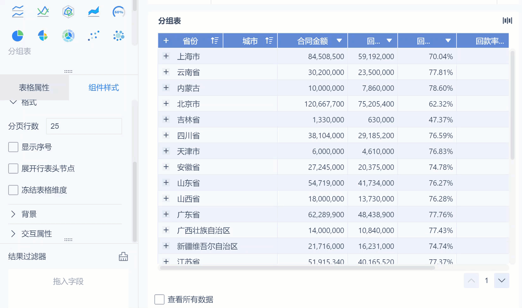Viewport: 522px width, 308px height.
Task: Pick the radar chart icon
Action: click(68, 12)
